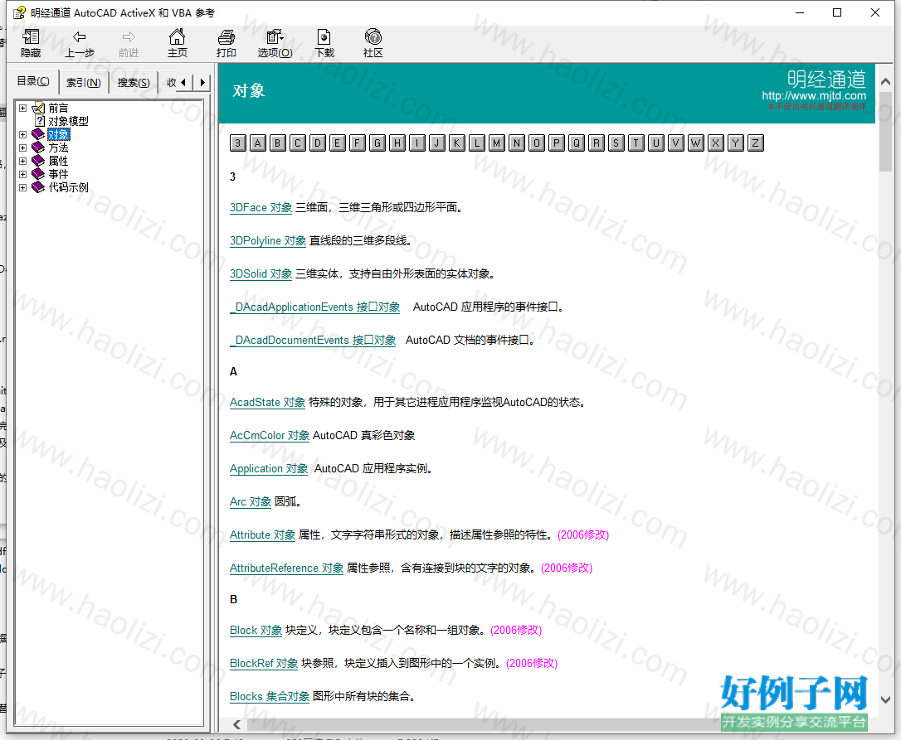
Task: Switch to the 目录(C) tab
Action: [33, 81]
